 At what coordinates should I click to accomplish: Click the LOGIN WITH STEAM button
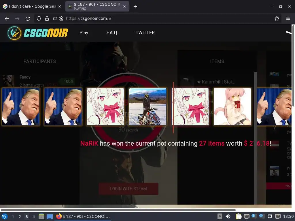coord(128,189)
